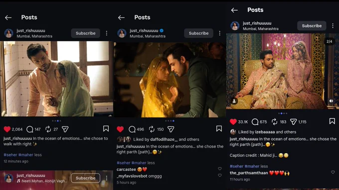The width and height of the screenshot is (339, 190).
Task: Open just_rishuuuuu avatar in left panel header
Action: tap(9, 33)
